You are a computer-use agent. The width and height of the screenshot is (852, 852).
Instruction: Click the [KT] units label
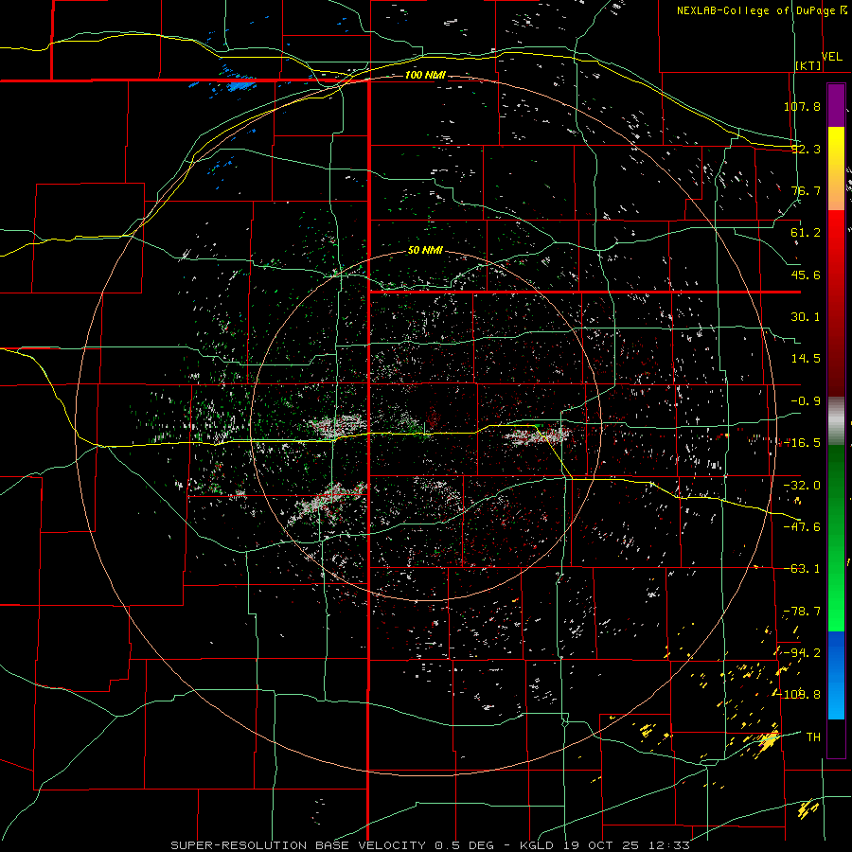click(x=808, y=65)
